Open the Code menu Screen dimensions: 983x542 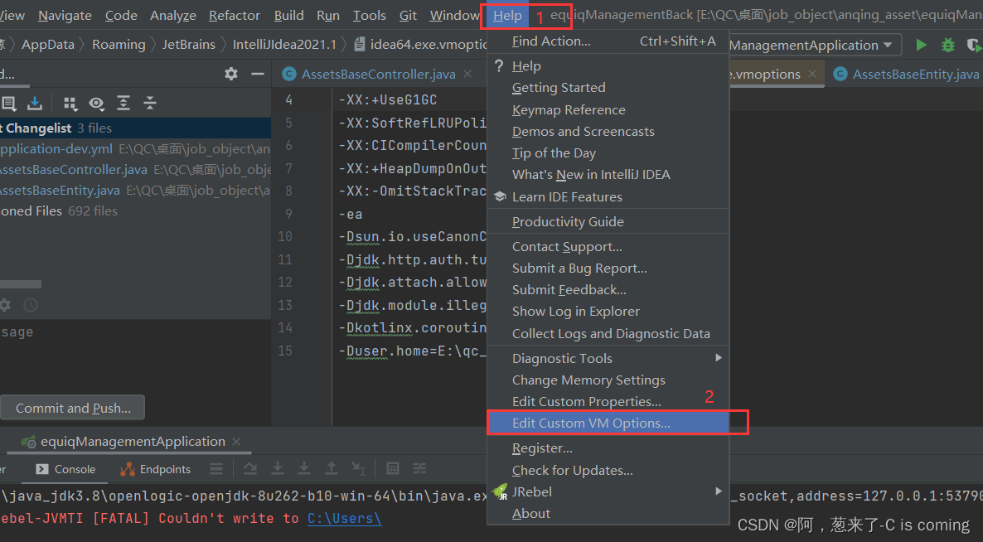click(121, 16)
